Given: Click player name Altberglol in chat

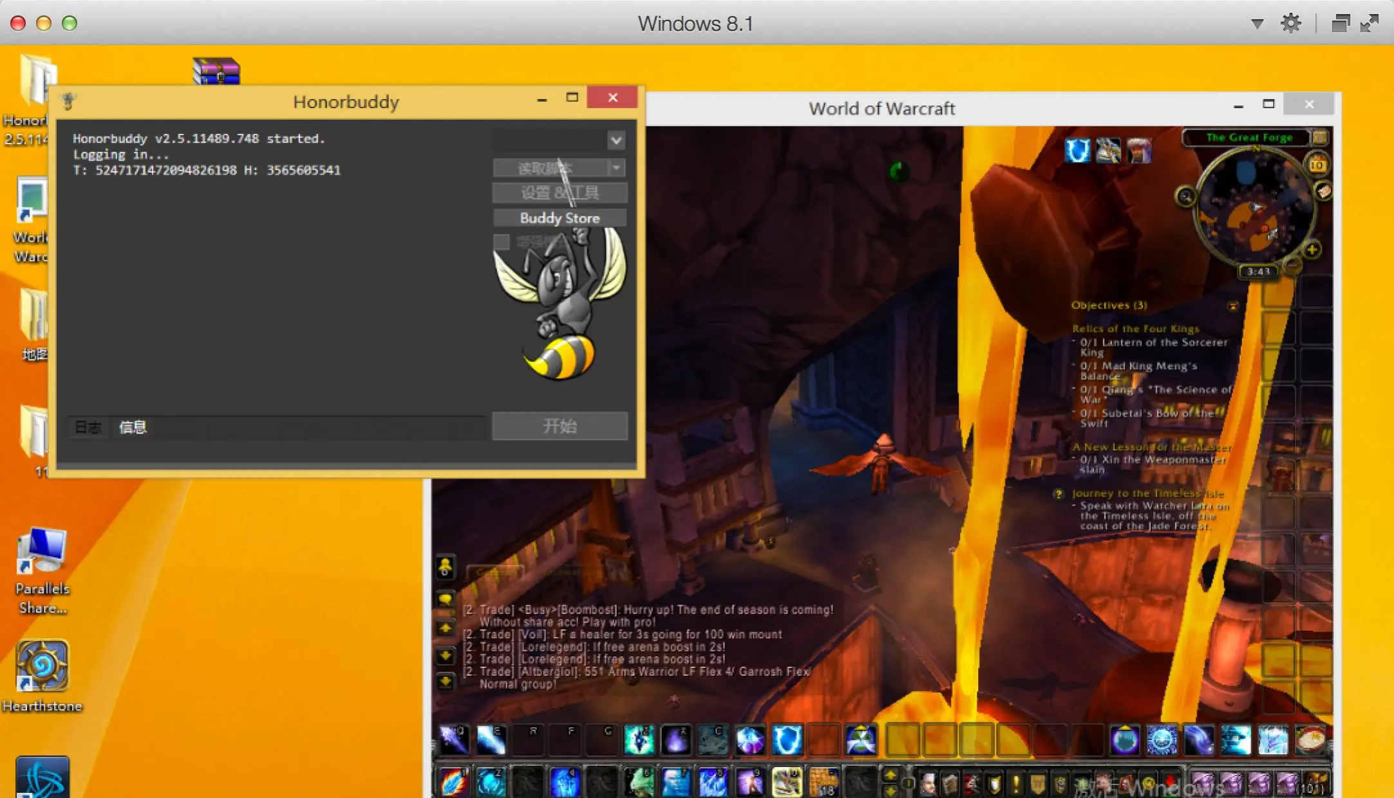Looking at the screenshot, I should pos(548,671).
